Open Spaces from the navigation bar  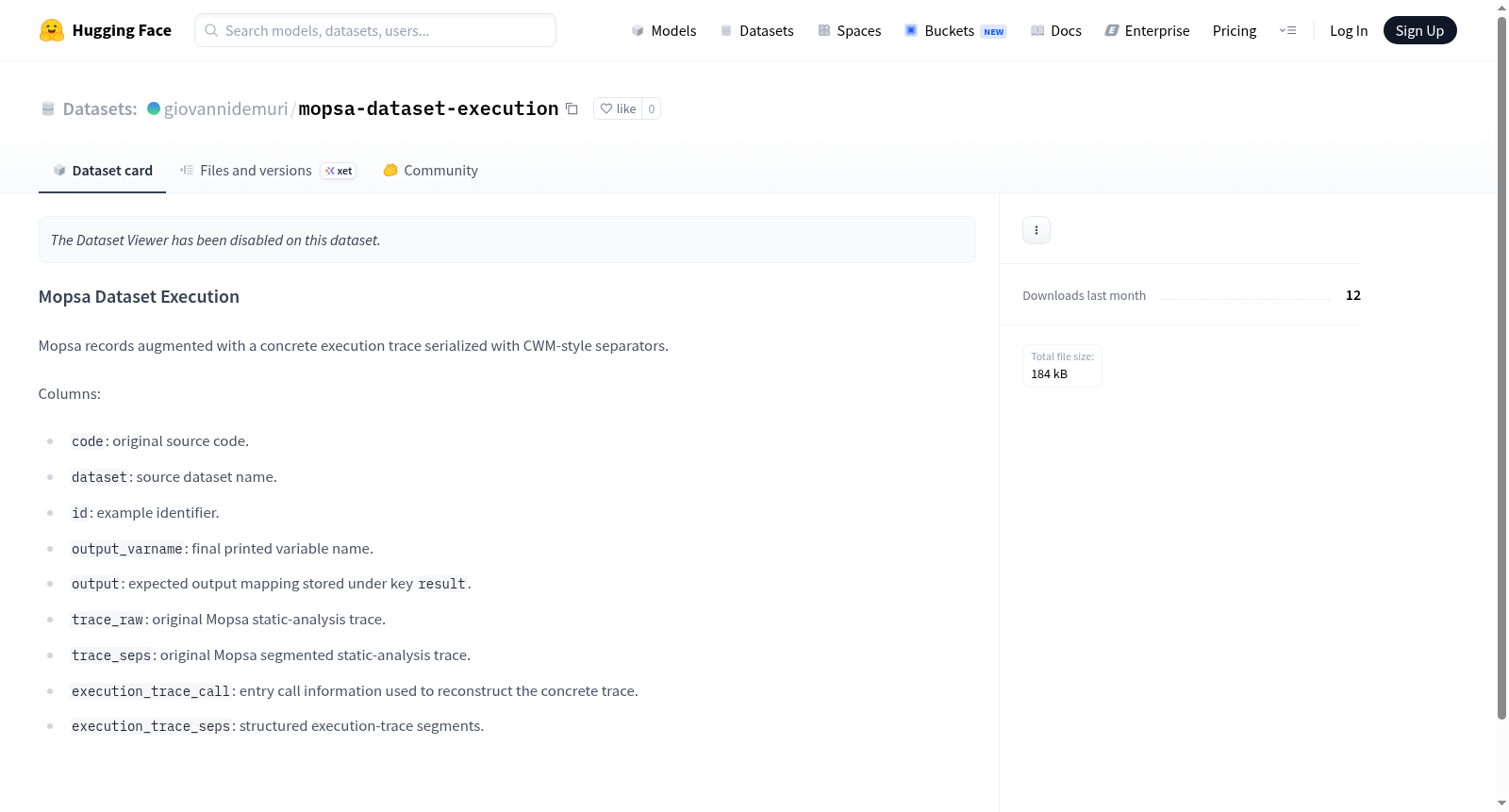pos(850,30)
